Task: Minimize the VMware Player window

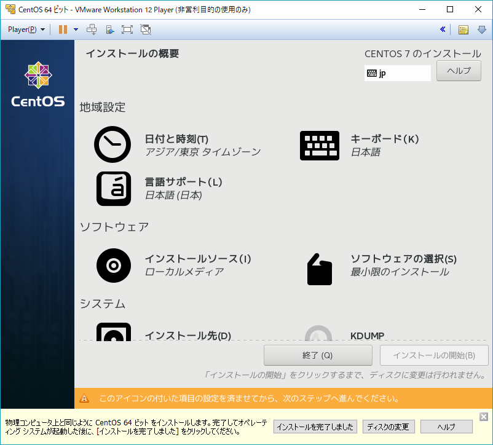Action: coord(422,9)
